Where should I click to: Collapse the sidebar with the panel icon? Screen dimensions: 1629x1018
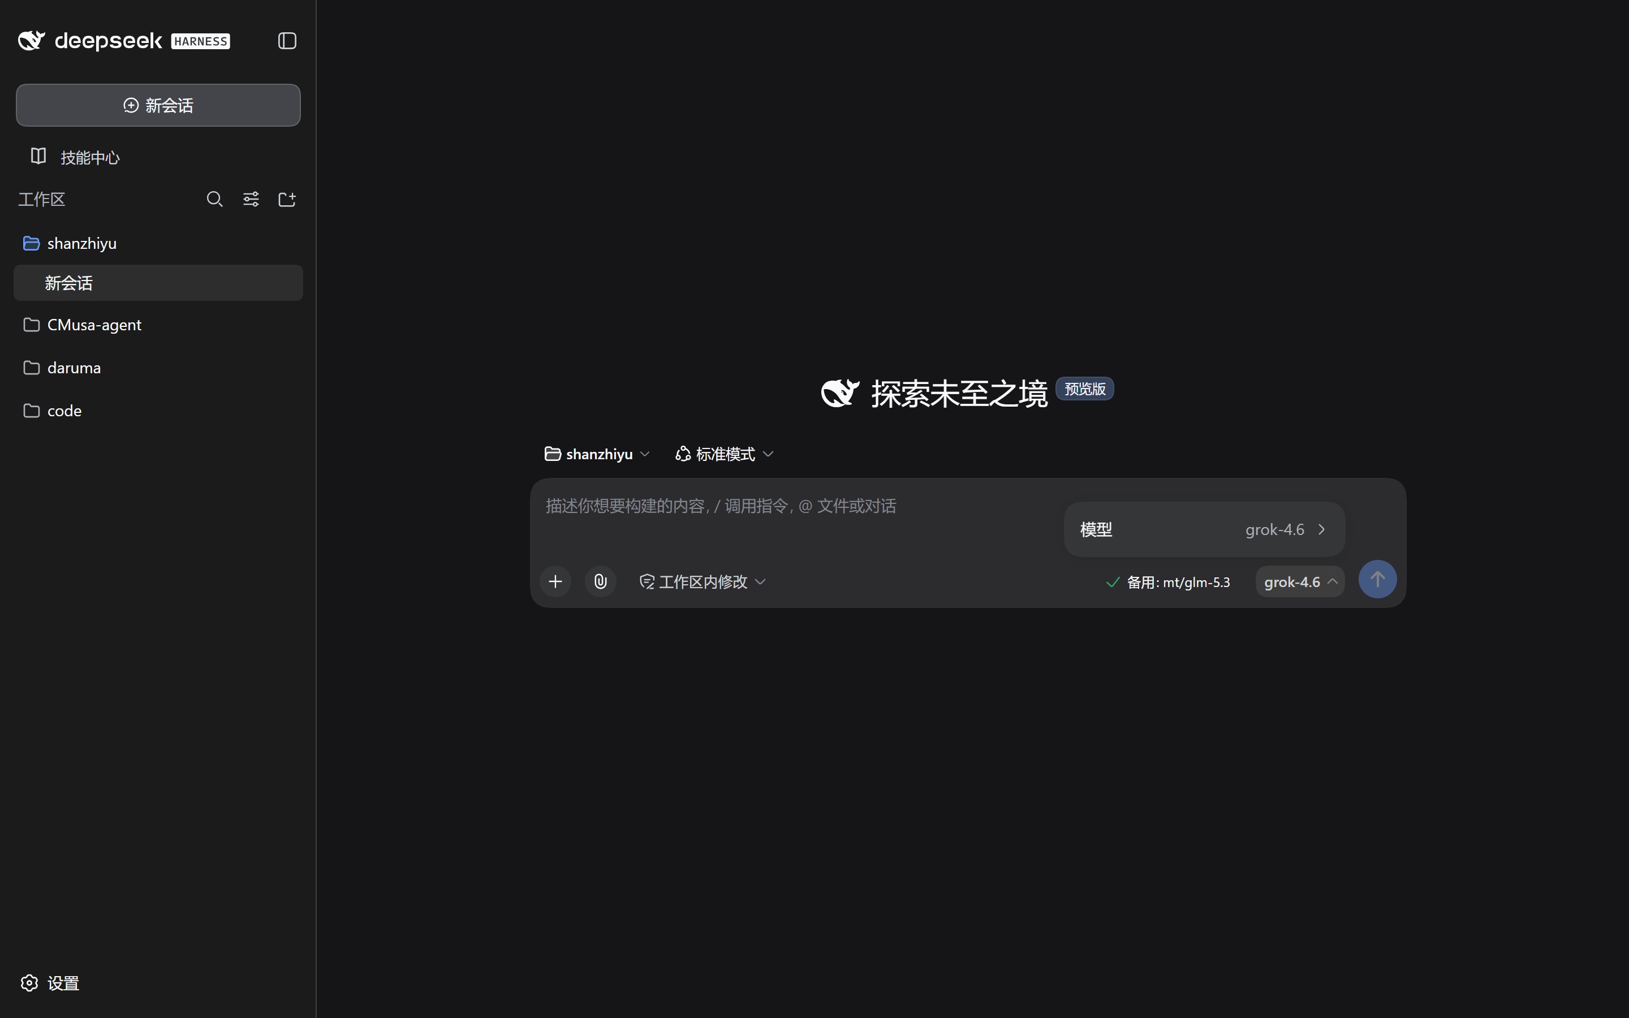pyautogui.click(x=287, y=40)
